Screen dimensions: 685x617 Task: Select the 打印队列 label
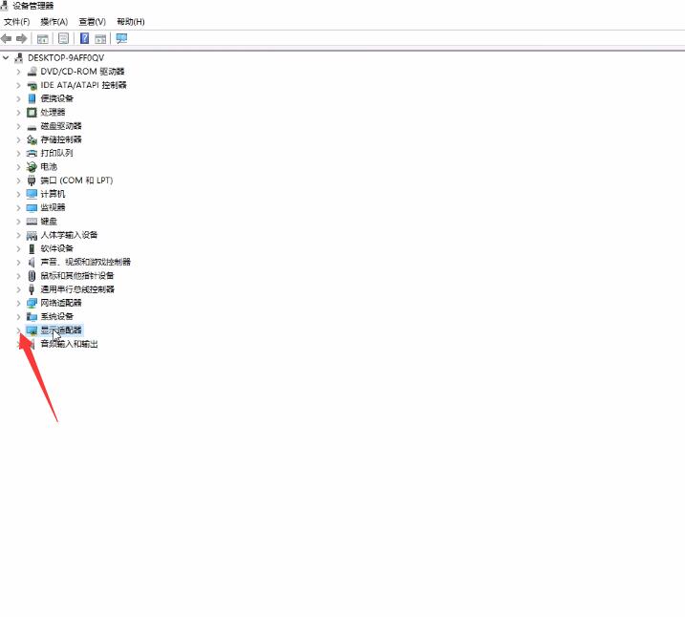[x=56, y=153]
